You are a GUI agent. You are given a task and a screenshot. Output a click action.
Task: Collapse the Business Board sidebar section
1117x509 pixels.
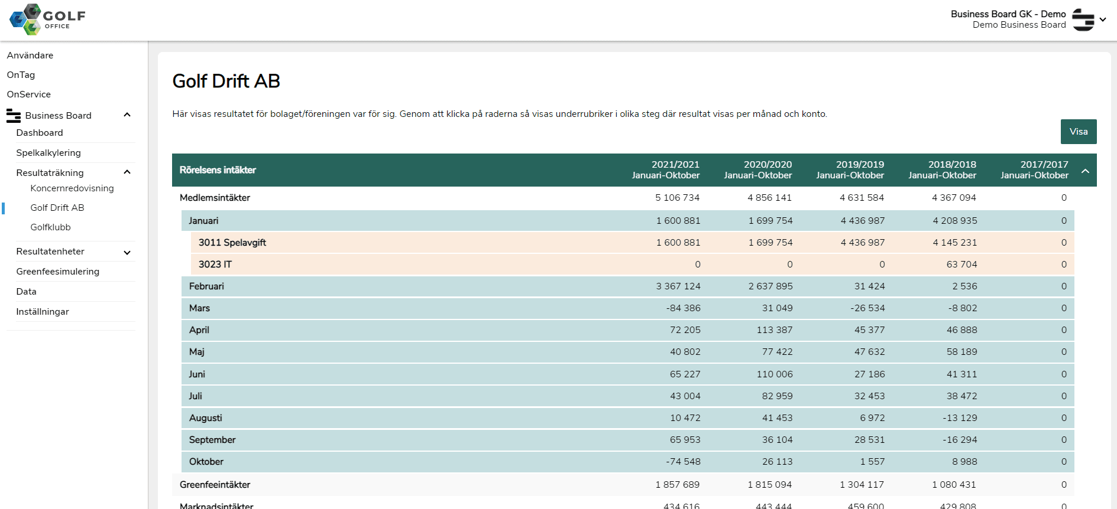pos(127,115)
